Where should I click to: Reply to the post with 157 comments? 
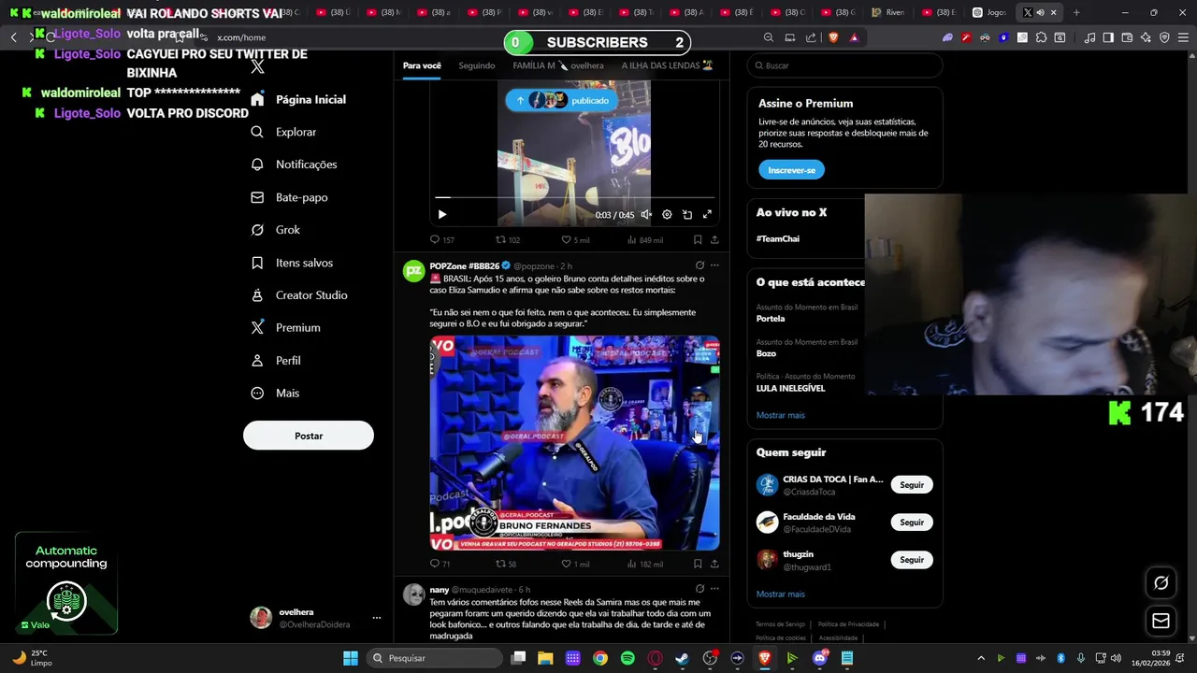(x=441, y=240)
